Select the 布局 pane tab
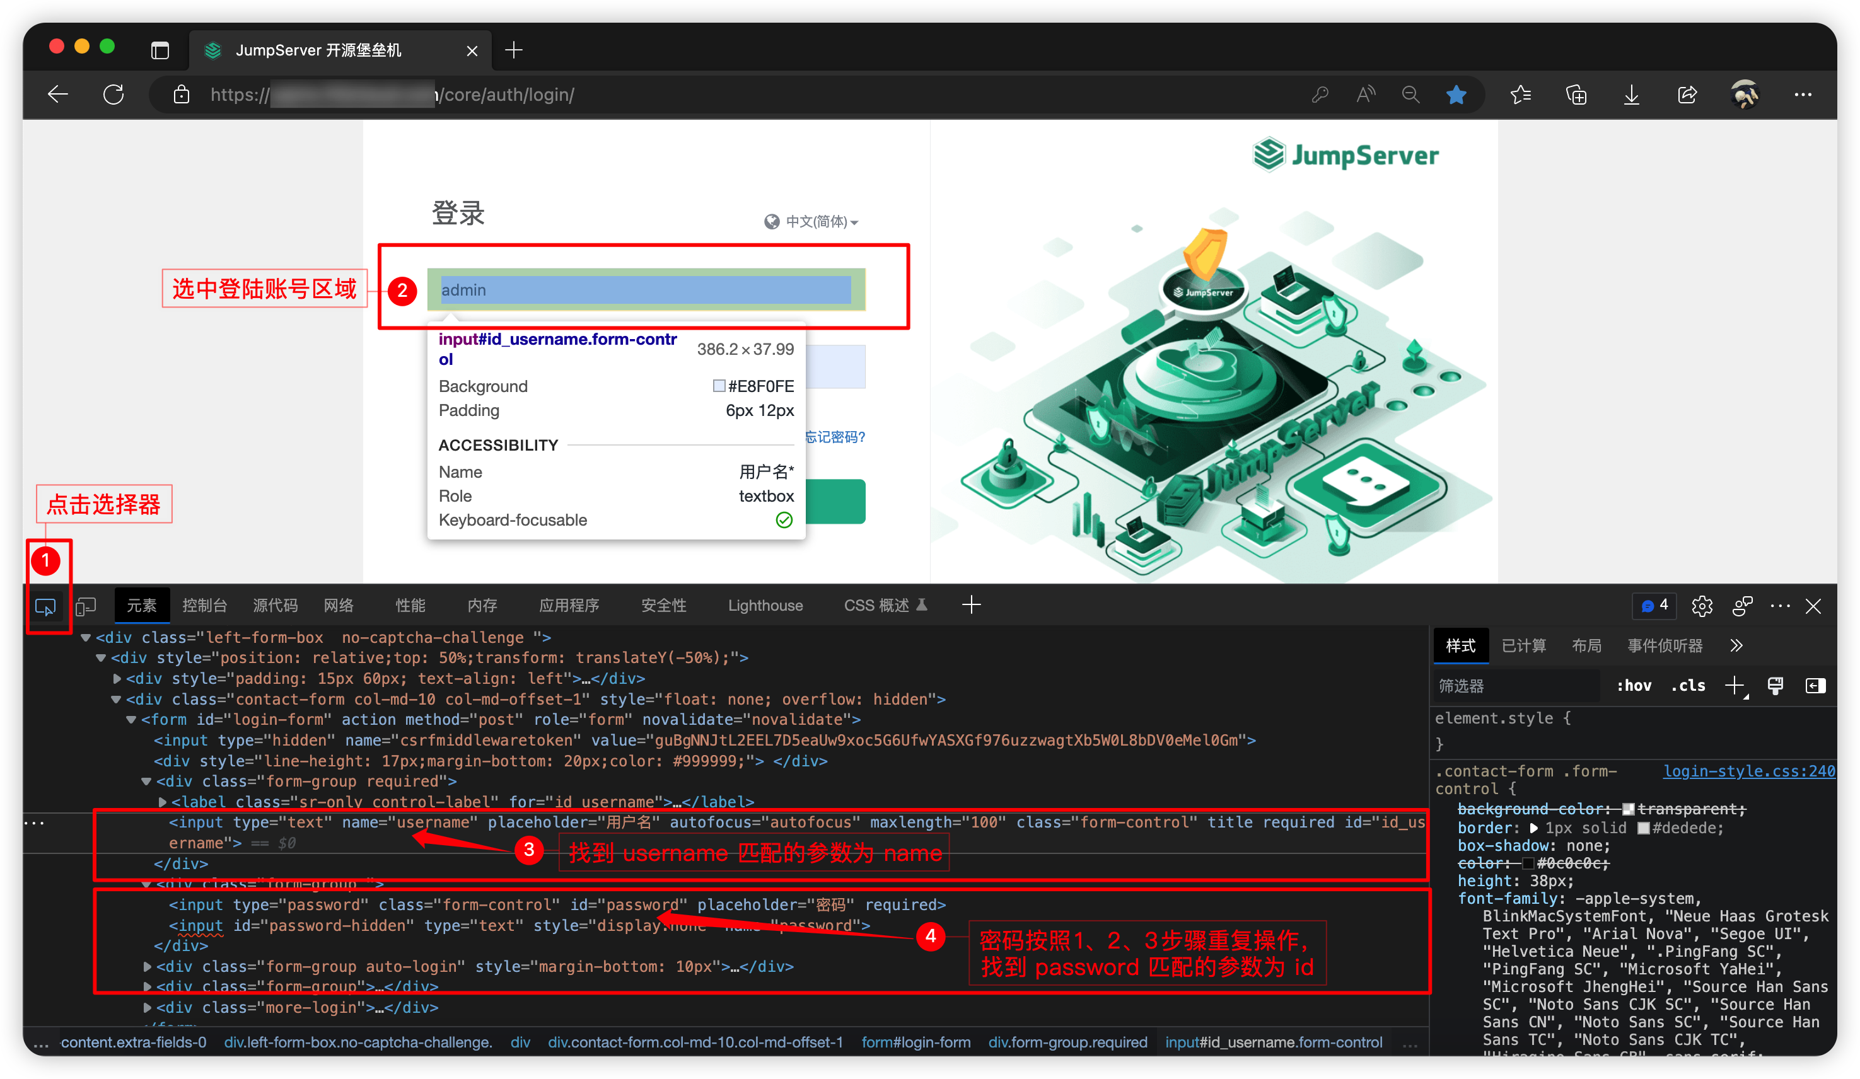 (1586, 646)
